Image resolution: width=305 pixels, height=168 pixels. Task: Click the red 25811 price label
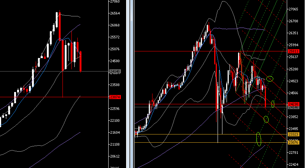pos(293,51)
